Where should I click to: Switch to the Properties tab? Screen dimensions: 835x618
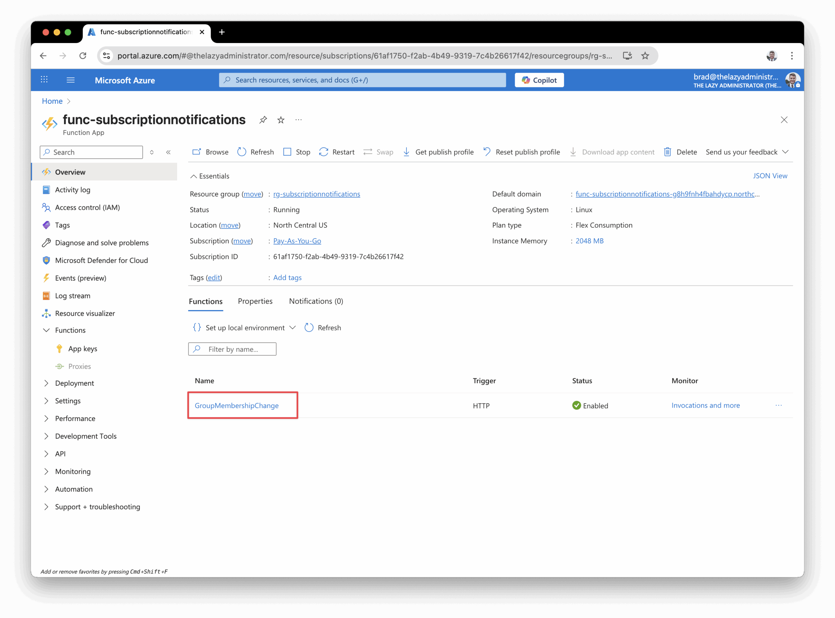(255, 301)
